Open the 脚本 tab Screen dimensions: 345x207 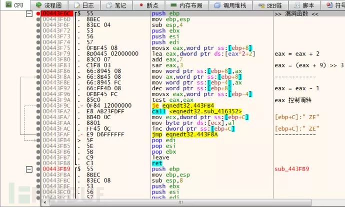click(304, 5)
